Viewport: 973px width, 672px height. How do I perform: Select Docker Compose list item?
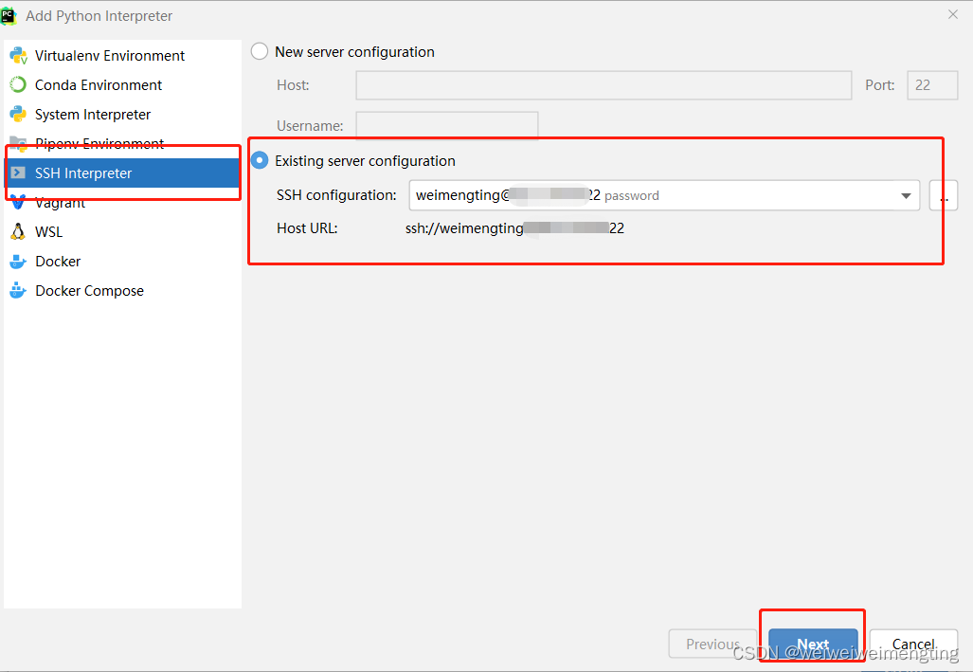122,291
